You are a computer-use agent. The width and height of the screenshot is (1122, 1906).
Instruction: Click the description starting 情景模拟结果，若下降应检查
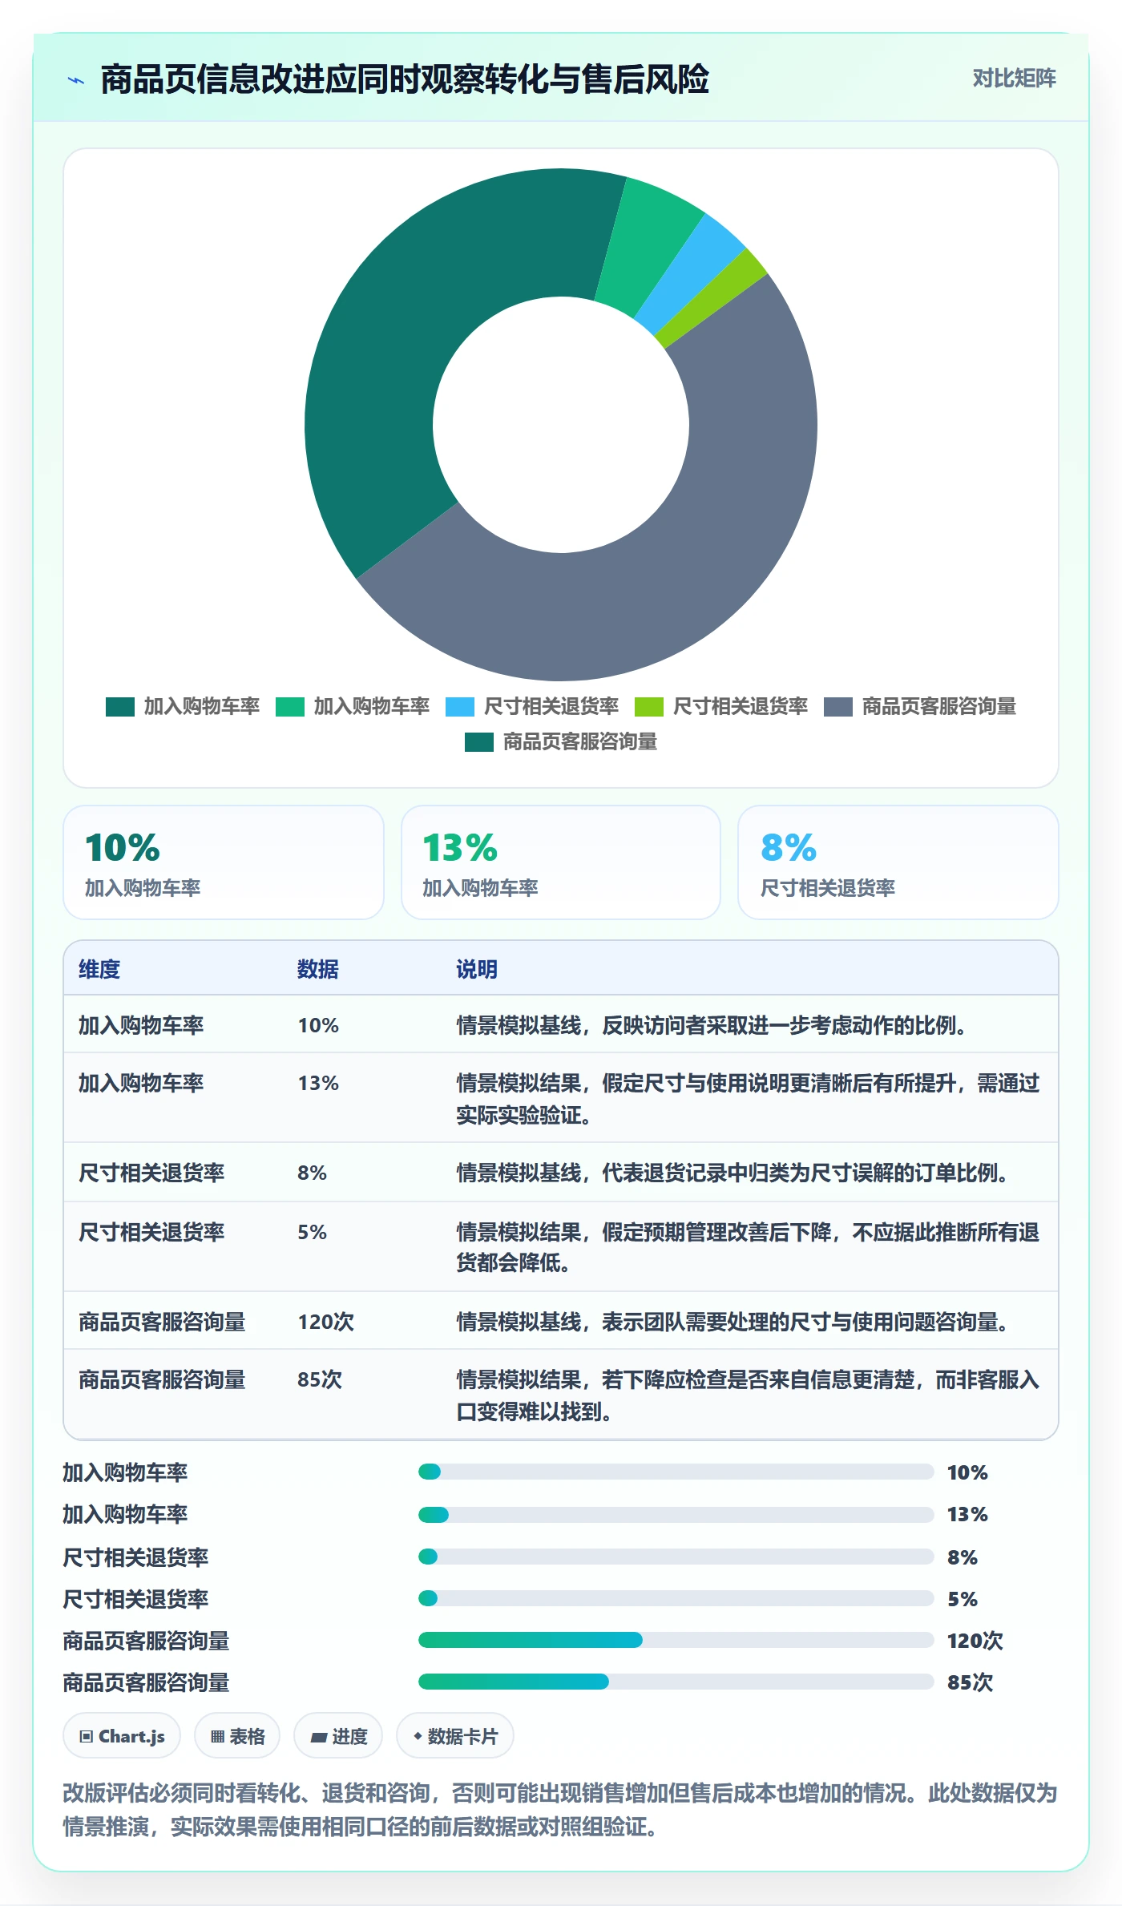pos(748,1395)
